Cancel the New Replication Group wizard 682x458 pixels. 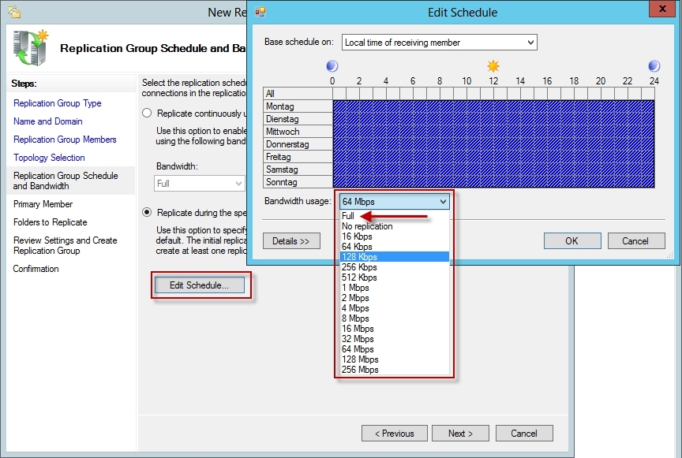(524, 434)
